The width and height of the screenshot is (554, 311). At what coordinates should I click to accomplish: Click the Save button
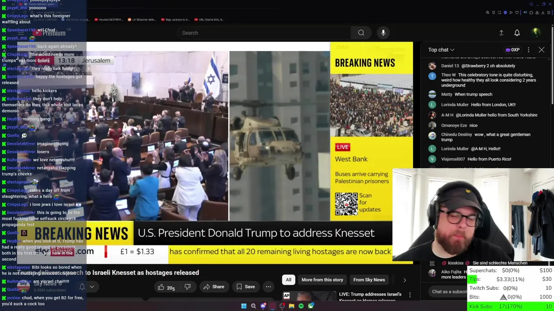click(245, 287)
